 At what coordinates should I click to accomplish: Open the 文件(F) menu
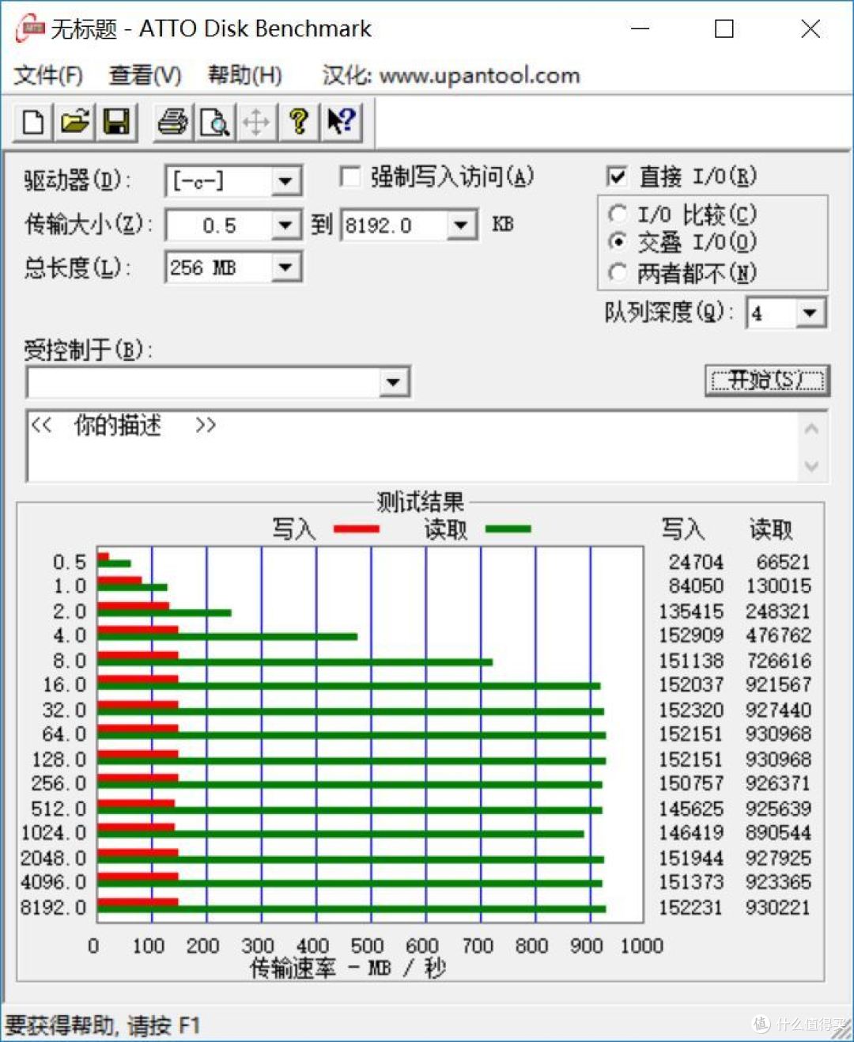48,76
